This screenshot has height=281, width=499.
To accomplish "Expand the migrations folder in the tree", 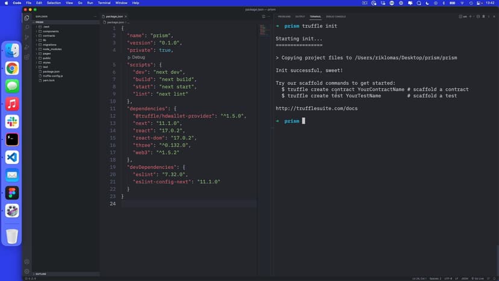I will pos(49,45).
